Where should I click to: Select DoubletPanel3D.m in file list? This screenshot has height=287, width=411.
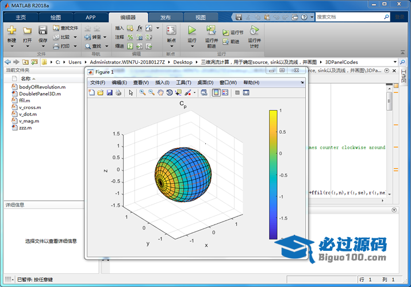40,94
